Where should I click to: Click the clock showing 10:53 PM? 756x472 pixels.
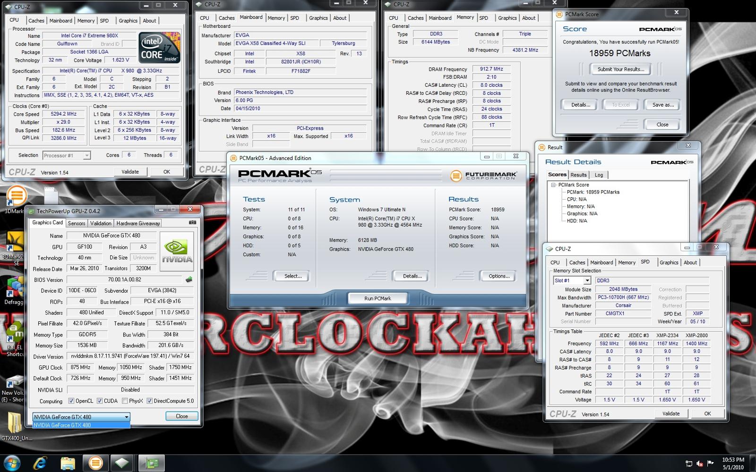(733, 460)
